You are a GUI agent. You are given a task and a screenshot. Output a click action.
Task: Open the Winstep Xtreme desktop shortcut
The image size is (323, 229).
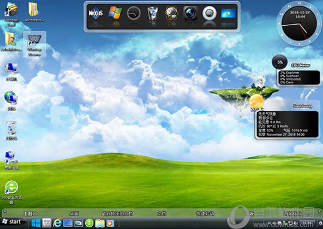[x=35, y=44]
